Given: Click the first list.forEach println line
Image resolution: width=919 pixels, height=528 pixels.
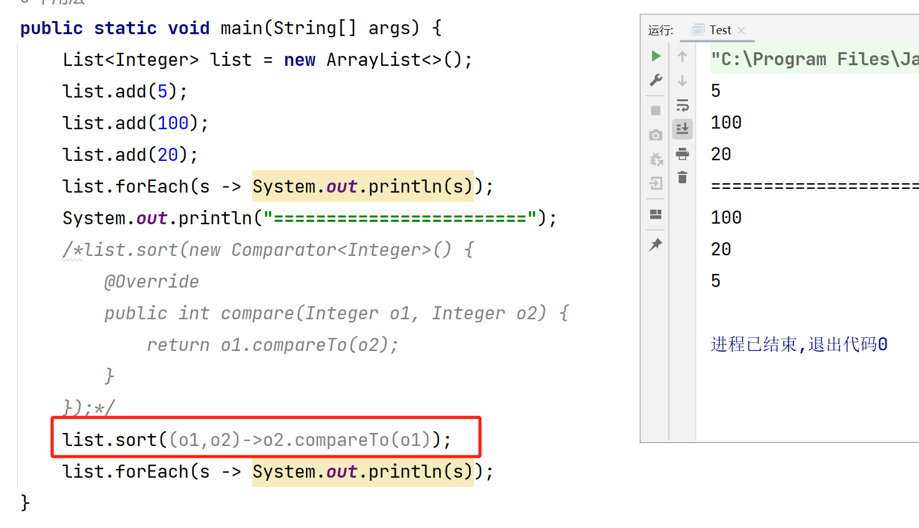Looking at the screenshot, I should pos(278,186).
